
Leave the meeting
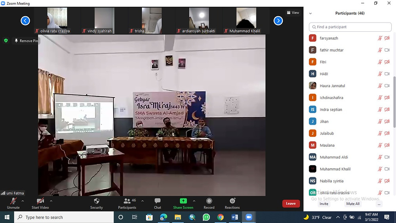coord(291,204)
